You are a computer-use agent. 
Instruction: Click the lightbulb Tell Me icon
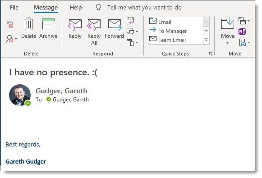pyautogui.click(x=98, y=8)
